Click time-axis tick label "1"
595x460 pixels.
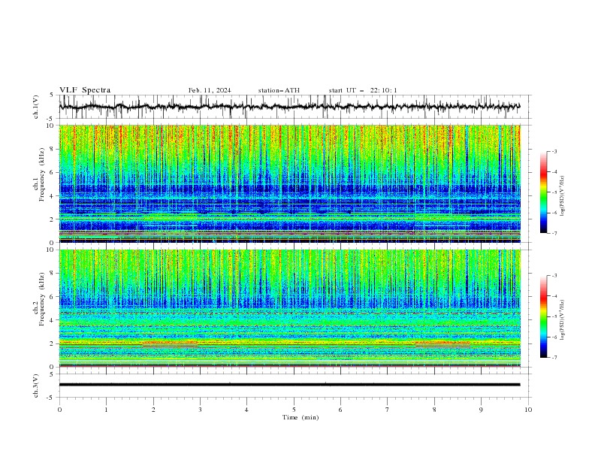(x=106, y=410)
